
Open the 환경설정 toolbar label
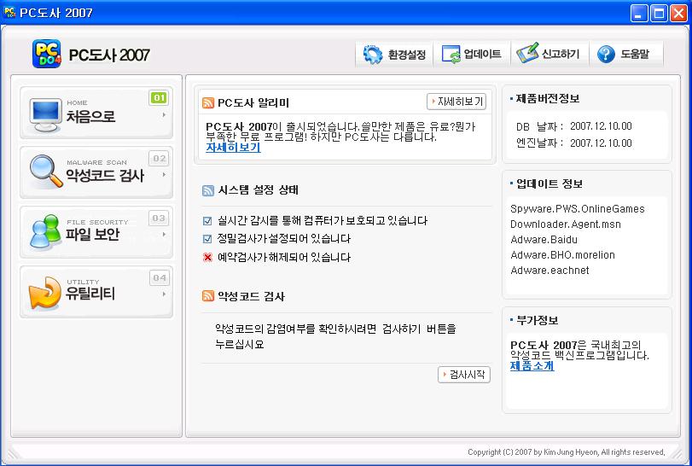point(406,55)
